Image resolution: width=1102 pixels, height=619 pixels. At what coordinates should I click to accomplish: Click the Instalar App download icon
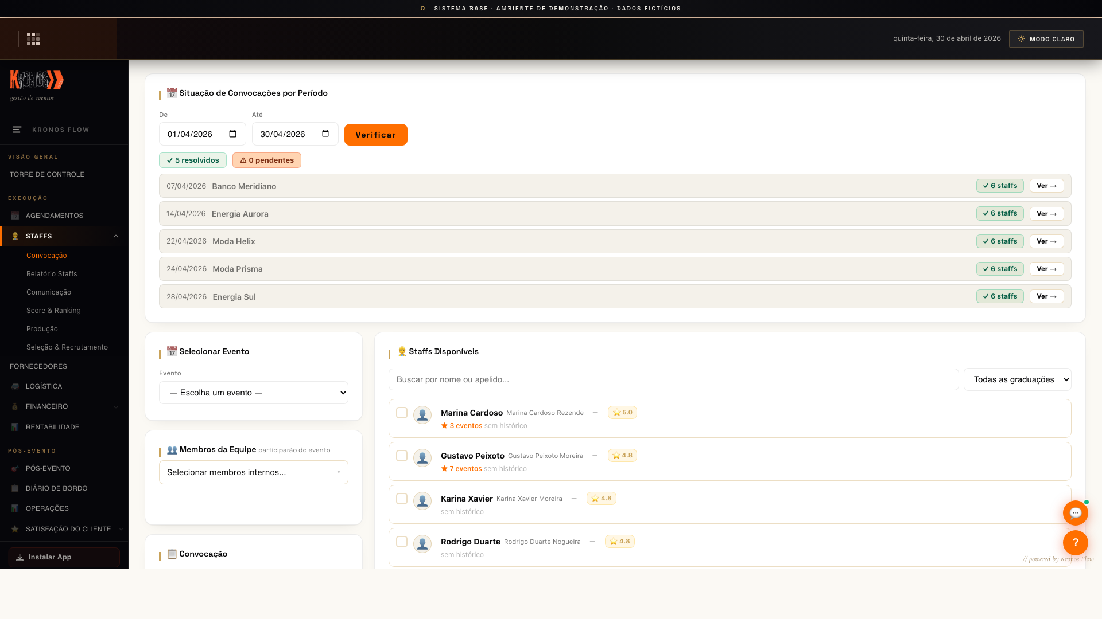20,557
